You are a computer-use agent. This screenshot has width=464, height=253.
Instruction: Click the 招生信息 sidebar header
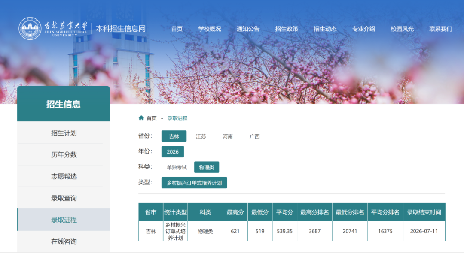tap(63, 104)
